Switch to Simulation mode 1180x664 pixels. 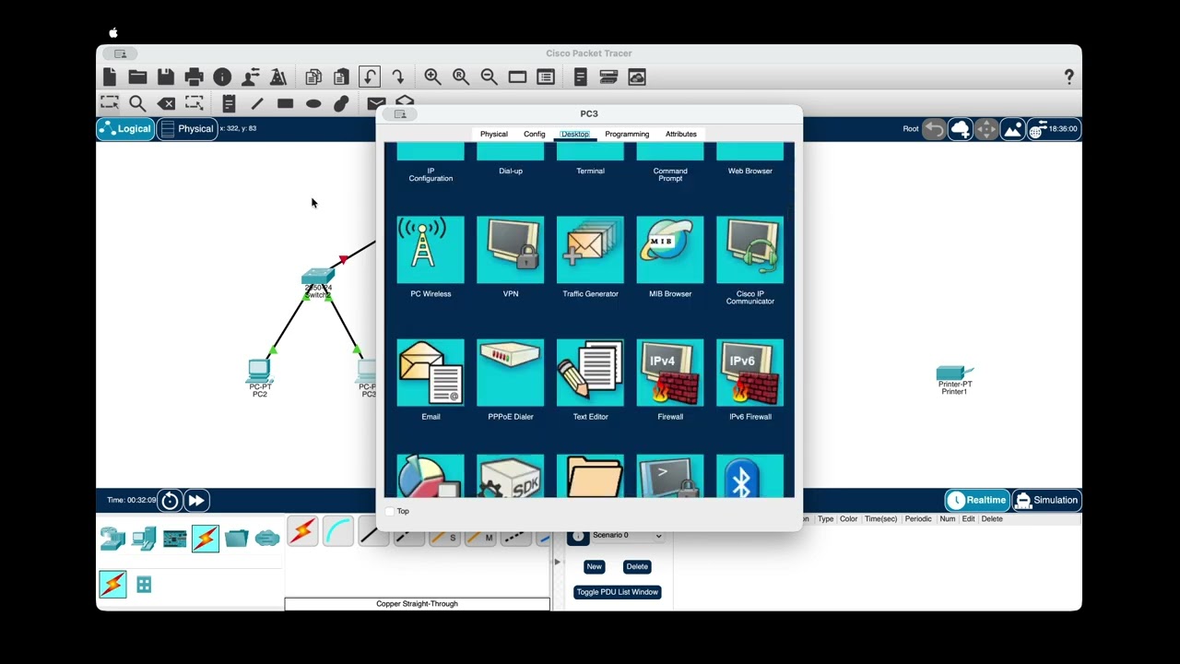click(x=1046, y=500)
